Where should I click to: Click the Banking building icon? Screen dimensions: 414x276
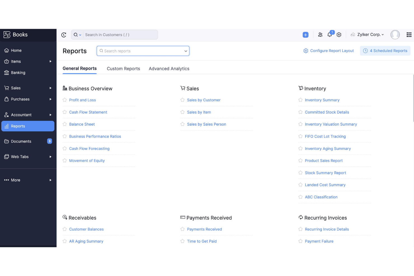(6, 72)
